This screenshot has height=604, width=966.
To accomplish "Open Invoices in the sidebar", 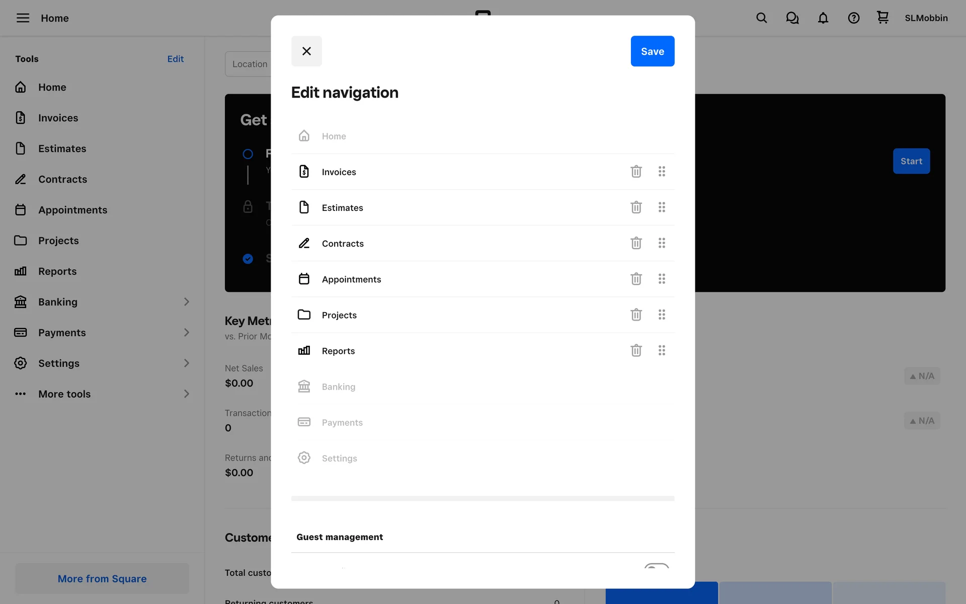I will click(x=58, y=118).
